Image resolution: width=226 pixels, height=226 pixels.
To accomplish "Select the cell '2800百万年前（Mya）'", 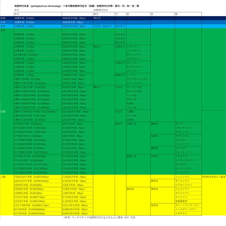I will (x=74, y=43).
